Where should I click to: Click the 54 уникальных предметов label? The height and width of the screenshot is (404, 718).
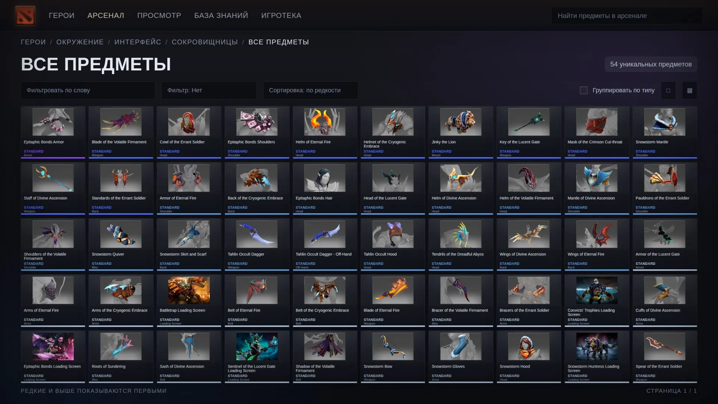[x=651, y=64]
